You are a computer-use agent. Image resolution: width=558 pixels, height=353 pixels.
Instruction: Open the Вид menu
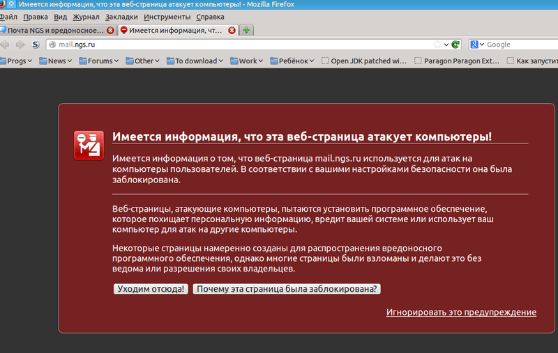tap(60, 17)
